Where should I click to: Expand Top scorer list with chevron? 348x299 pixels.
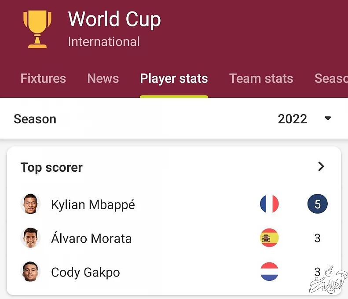click(321, 166)
